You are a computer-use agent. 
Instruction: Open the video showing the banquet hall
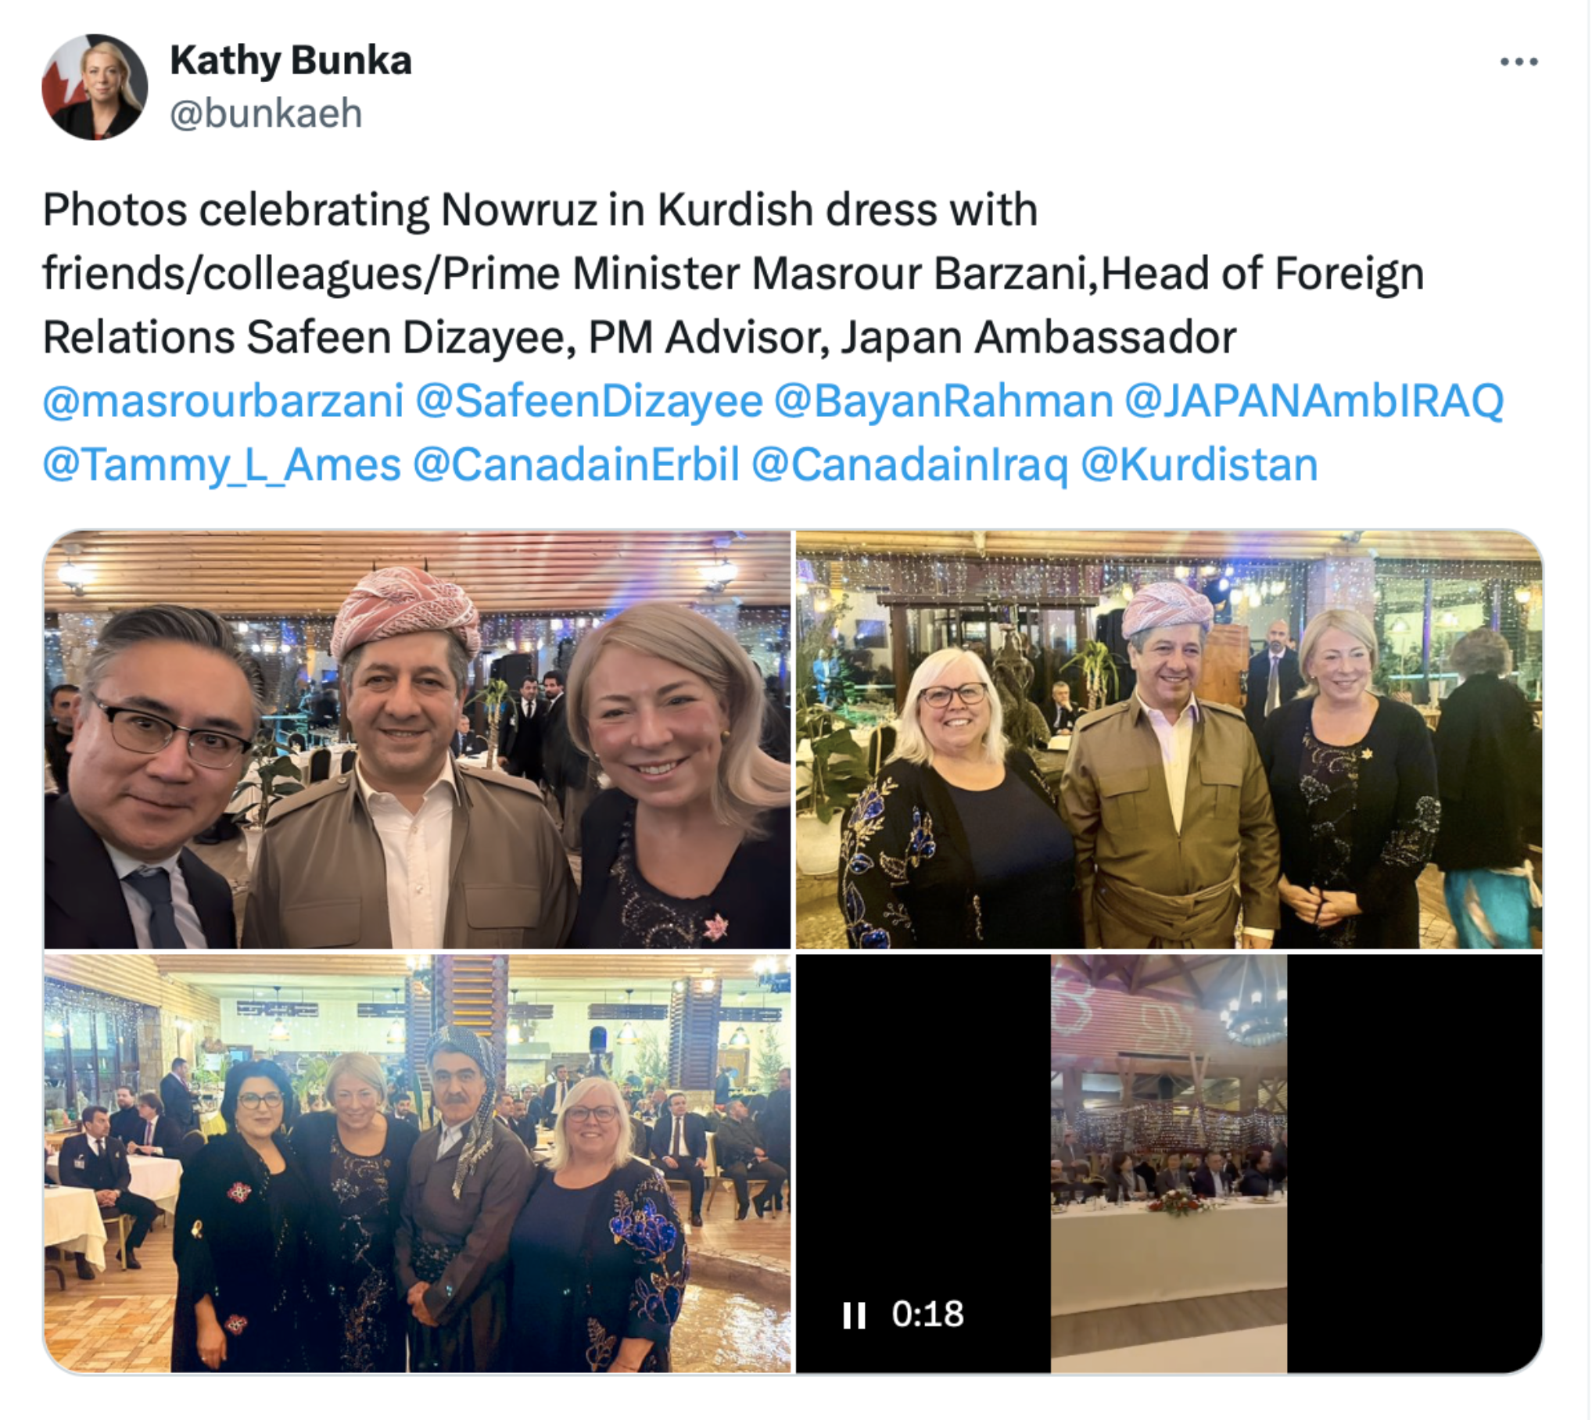1169,1164
